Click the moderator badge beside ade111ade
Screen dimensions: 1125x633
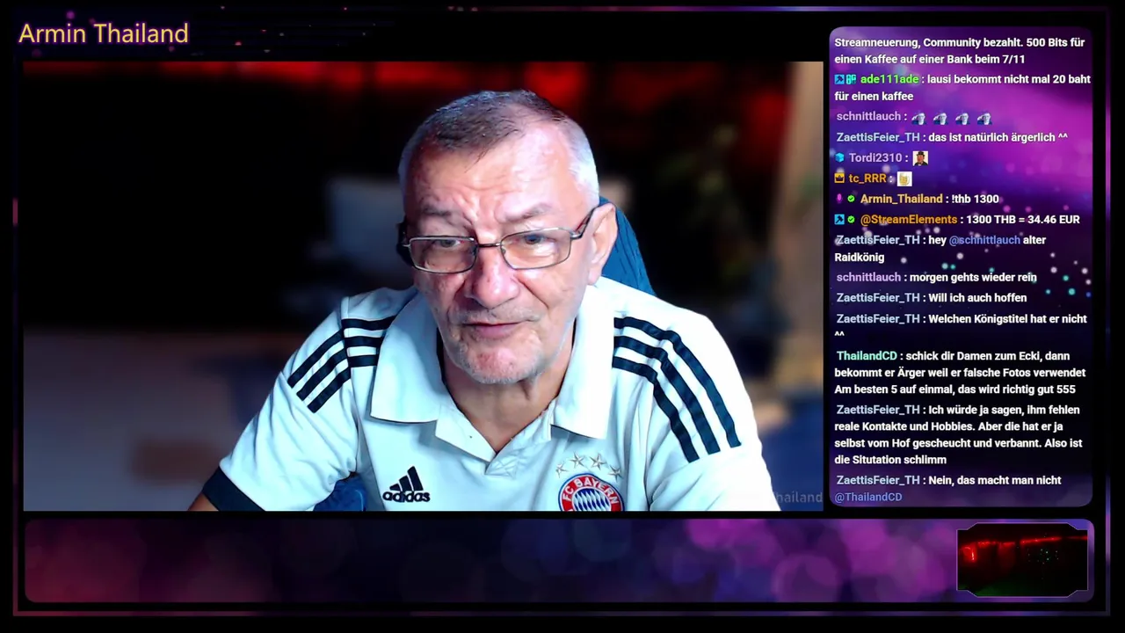[x=839, y=79]
